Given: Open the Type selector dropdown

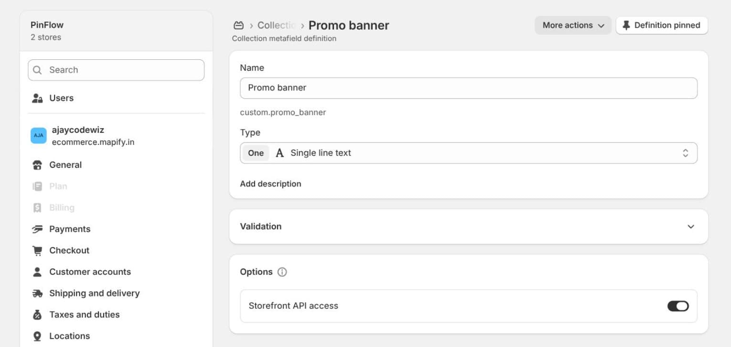Looking at the screenshot, I should (468, 153).
